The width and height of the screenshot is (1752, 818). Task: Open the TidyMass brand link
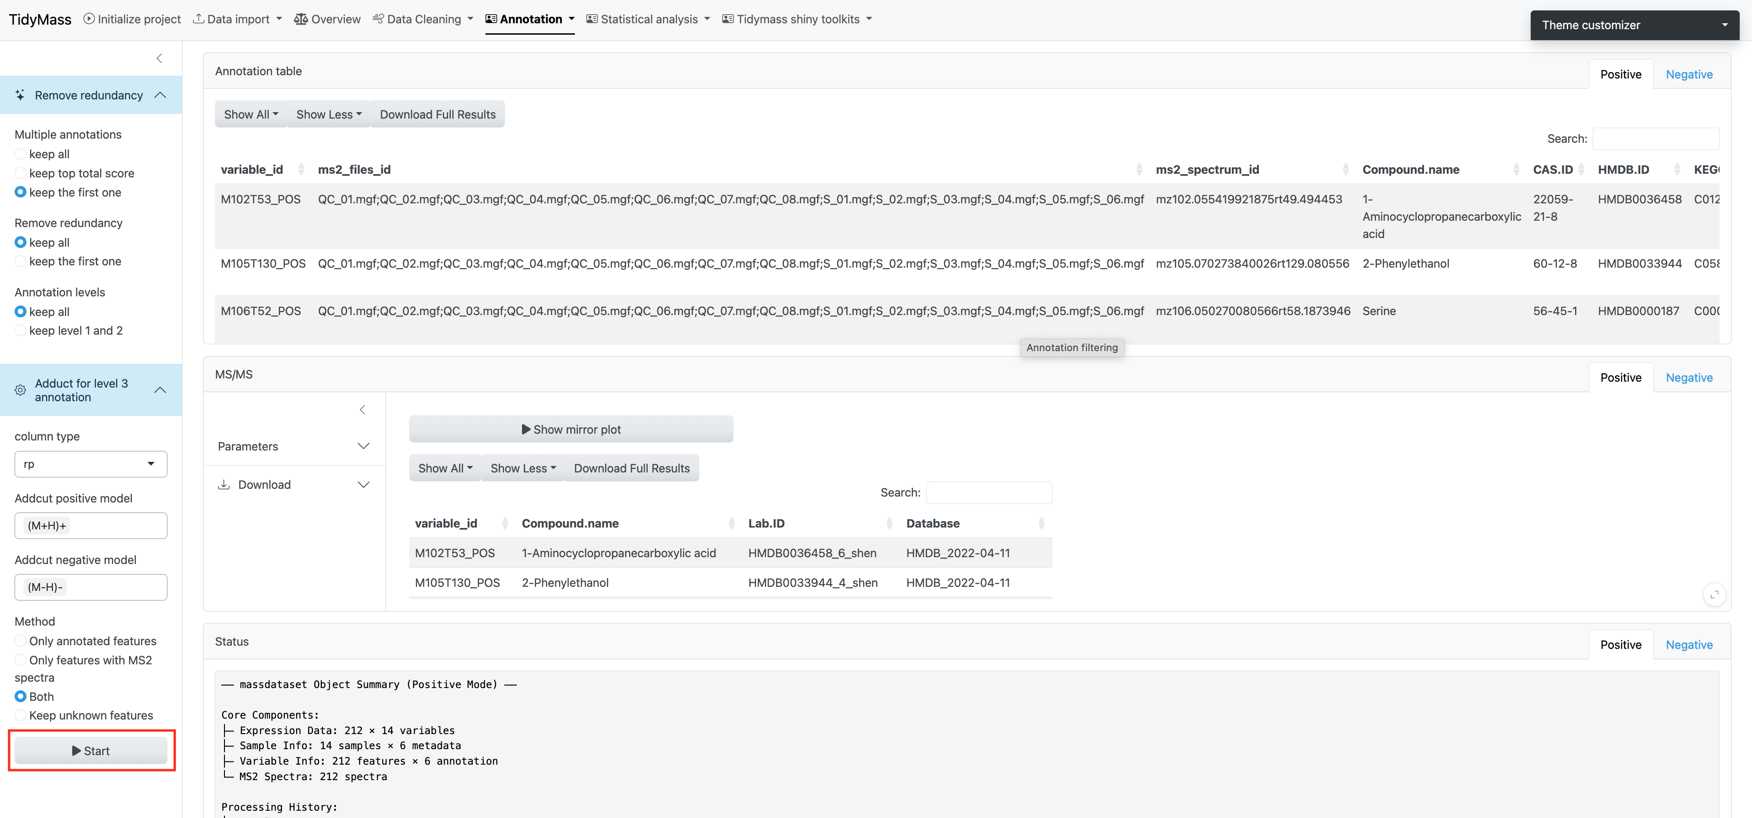[40, 19]
